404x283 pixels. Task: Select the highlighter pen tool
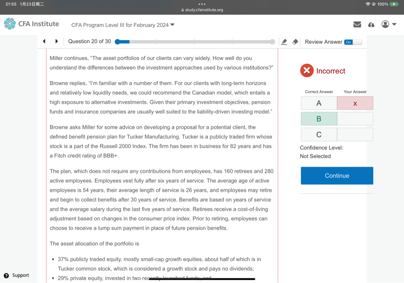coord(284,42)
